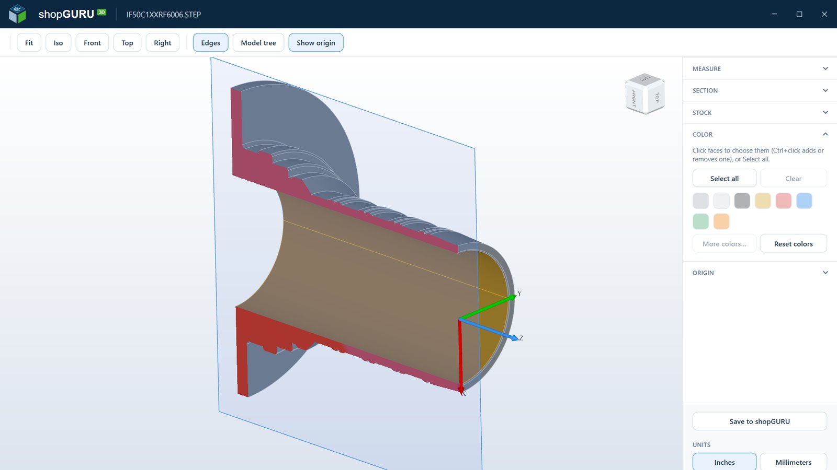Pick the peach orange color swatch

coord(721,221)
